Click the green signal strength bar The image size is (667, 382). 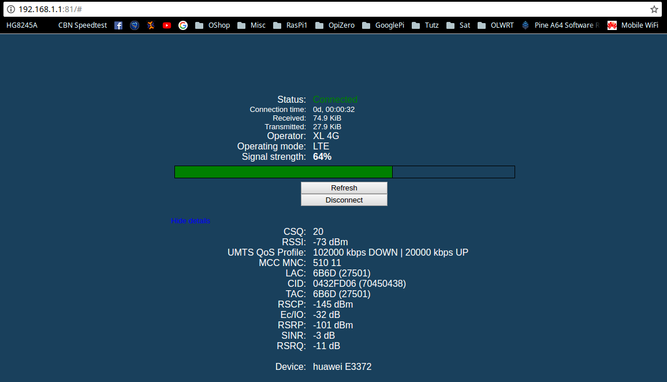coord(284,172)
